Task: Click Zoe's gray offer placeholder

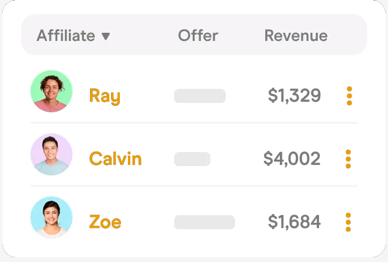Action: coord(205,222)
